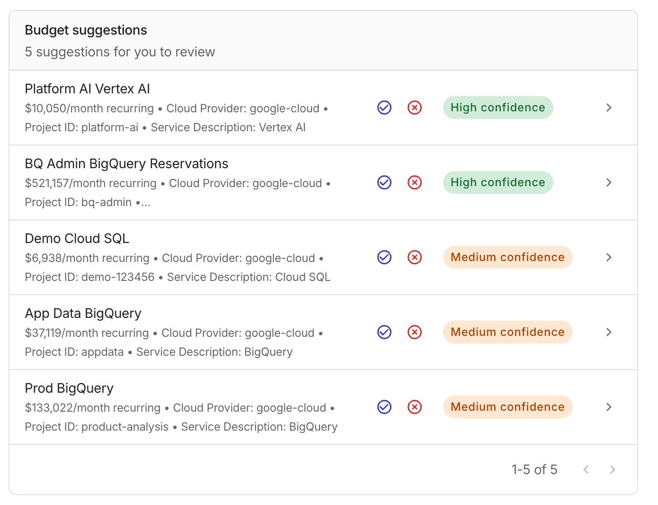Click Medium confidence badge on Demo Cloud SQL

[508, 257]
